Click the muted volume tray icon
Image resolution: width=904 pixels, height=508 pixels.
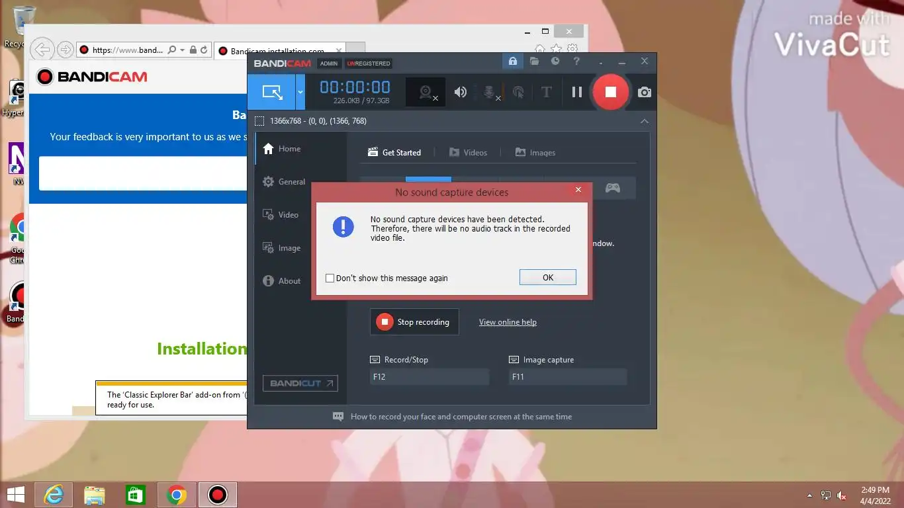coord(842,495)
